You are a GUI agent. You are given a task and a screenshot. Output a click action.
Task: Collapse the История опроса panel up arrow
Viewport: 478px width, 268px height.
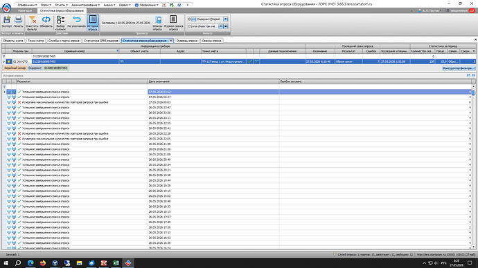[x=468, y=76]
